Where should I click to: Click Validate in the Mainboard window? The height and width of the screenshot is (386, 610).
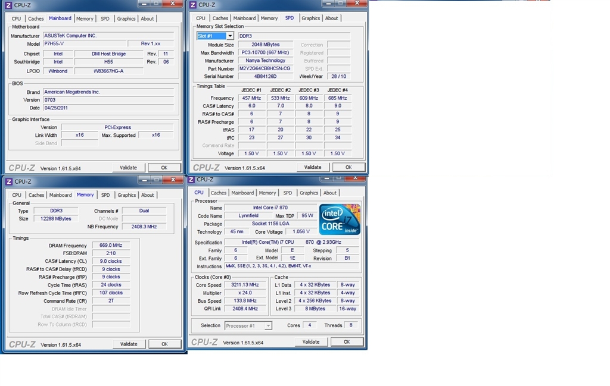tap(129, 168)
